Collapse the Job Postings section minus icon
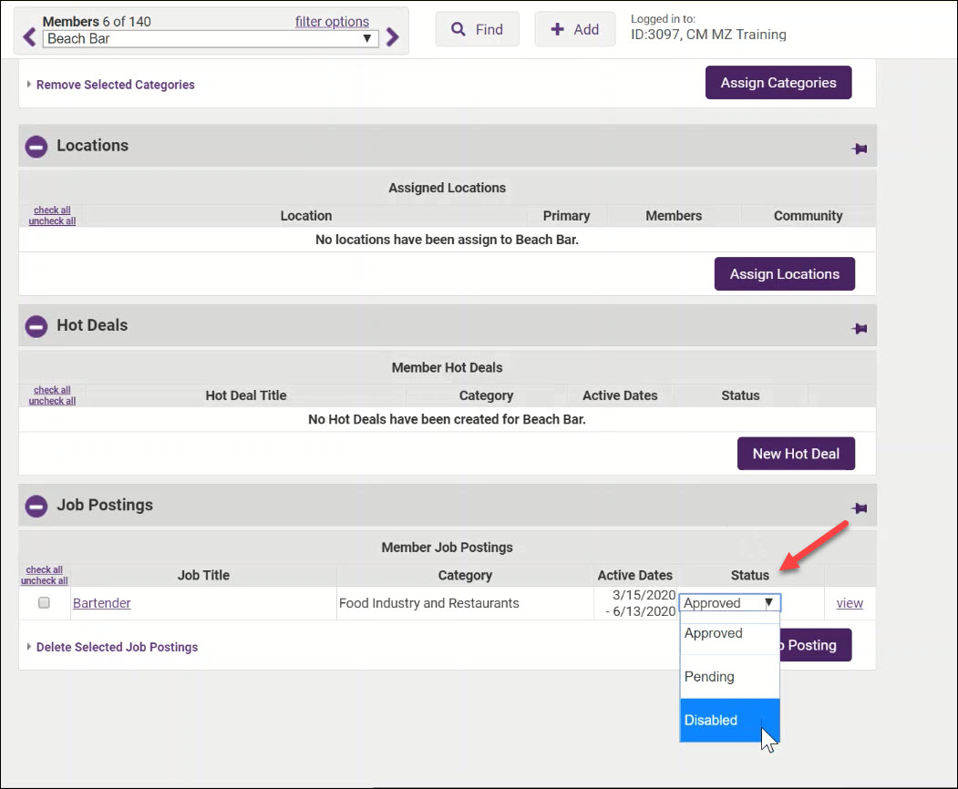 tap(36, 506)
